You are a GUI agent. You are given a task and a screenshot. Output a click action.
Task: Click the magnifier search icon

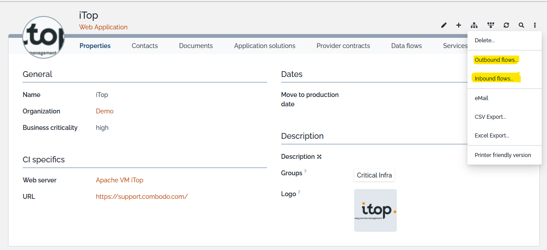click(521, 25)
